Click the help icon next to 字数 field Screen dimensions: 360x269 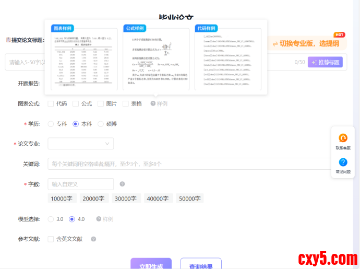[122, 184]
